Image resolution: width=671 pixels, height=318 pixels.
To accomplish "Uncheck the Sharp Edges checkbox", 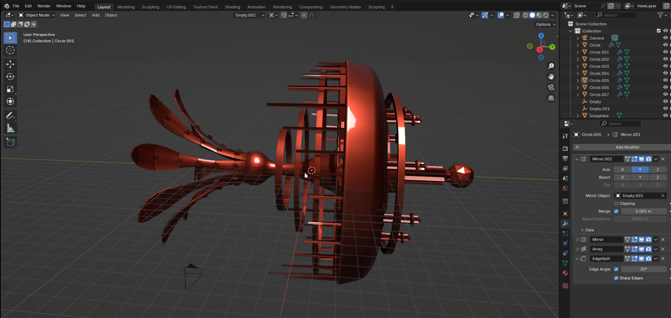I will [x=616, y=278].
